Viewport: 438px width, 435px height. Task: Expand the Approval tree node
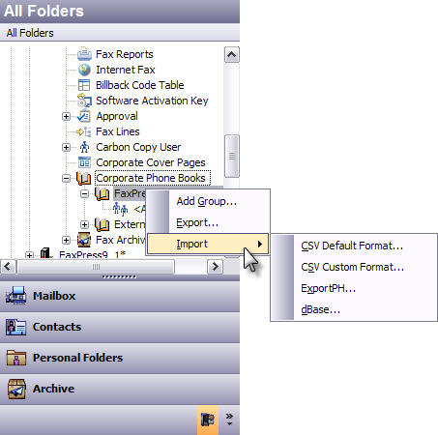66,116
